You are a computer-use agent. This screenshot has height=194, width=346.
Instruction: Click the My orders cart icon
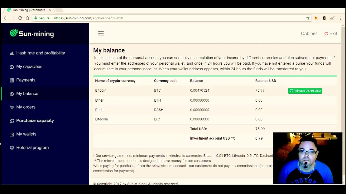pos(12,107)
